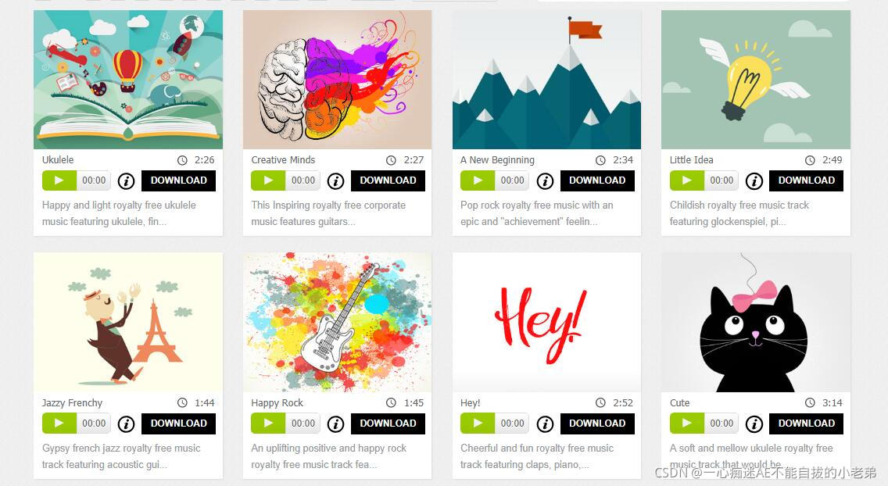
Task: Click the Little Idea track title
Action: pos(691,160)
